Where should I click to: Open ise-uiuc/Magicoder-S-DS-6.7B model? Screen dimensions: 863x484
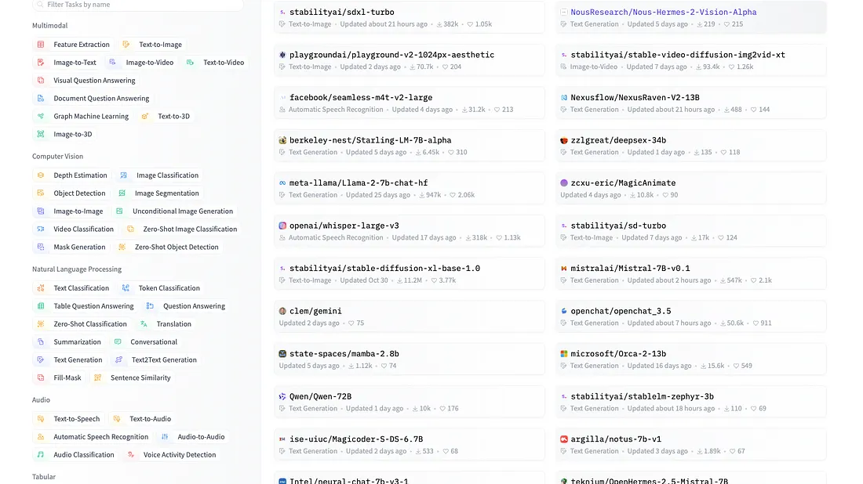(x=410, y=444)
